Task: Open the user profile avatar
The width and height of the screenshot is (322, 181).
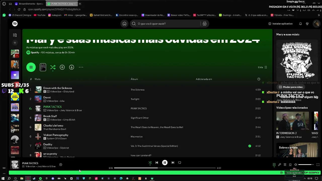Action: pyautogui.click(x=316, y=24)
